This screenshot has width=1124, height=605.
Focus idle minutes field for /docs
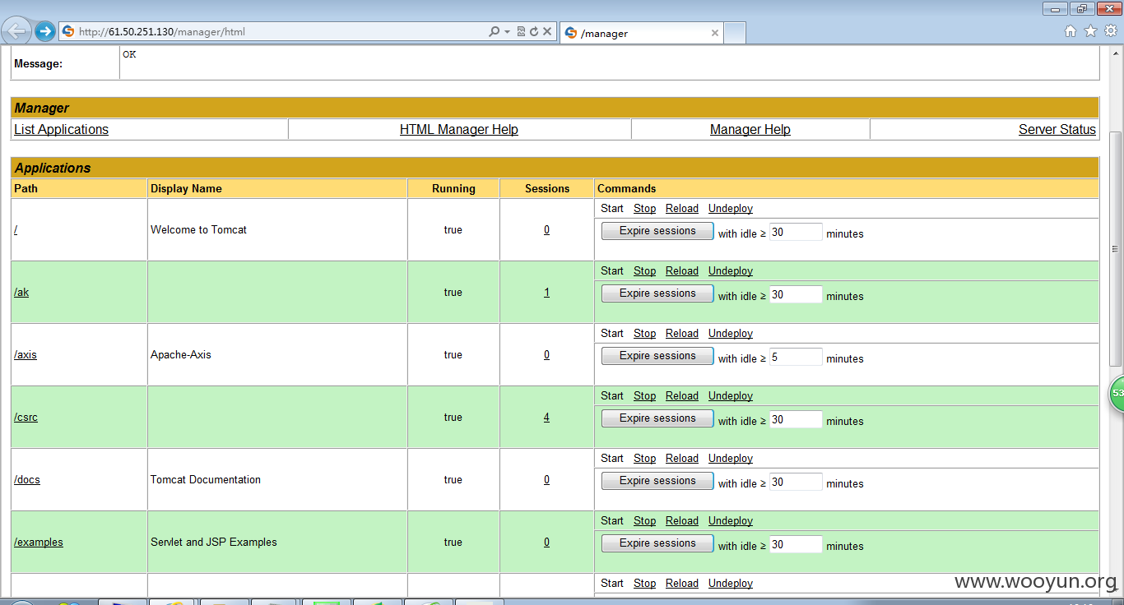point(796,482)
